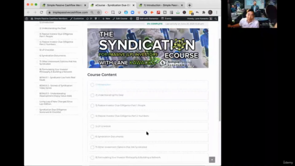
Task: Open the puzzle-piece Extensions menu
Action: pyautogui.click(x=204, y=12)
